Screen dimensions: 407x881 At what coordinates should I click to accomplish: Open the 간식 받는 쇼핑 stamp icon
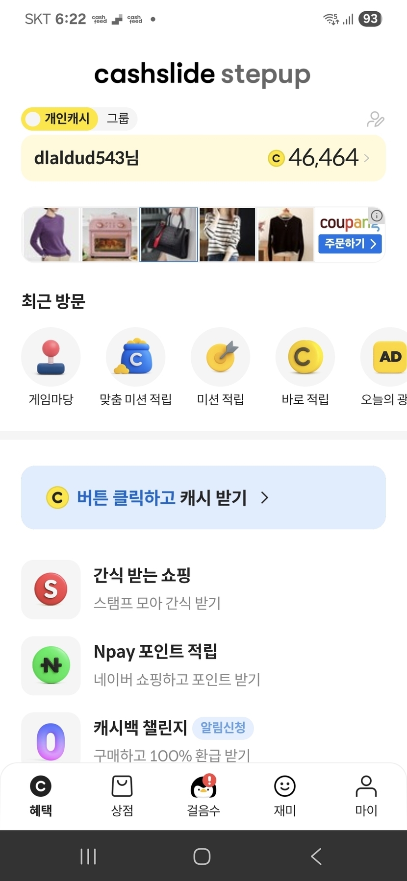[x=51, y=589]
